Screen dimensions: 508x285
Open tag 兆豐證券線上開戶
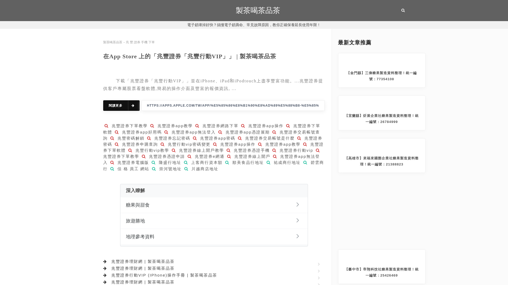252,156
